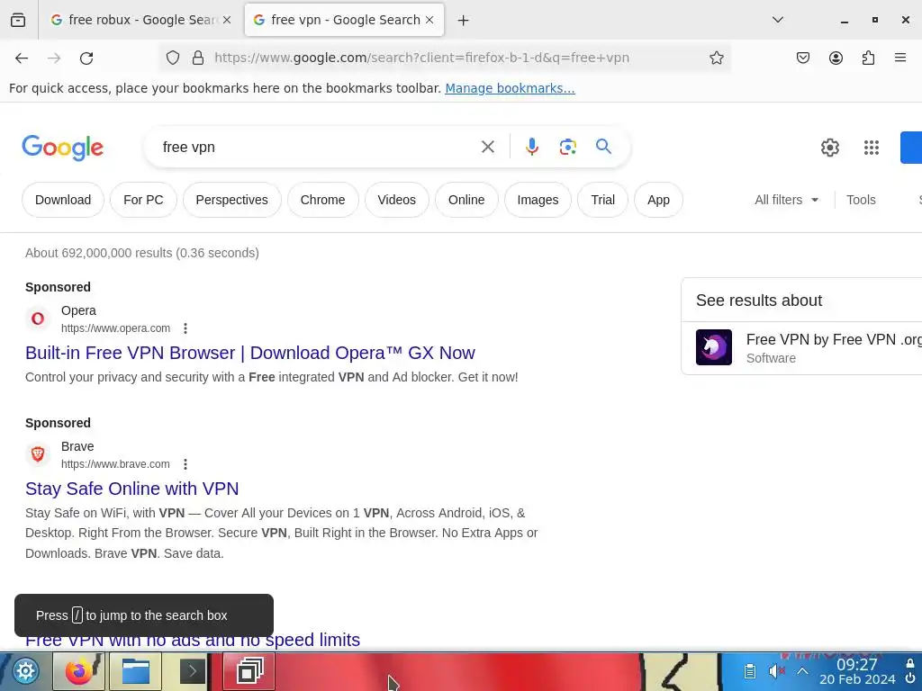922x691 pixels.
Task: Click the Opera favicon in ad
Action: [x=38, y=318]
